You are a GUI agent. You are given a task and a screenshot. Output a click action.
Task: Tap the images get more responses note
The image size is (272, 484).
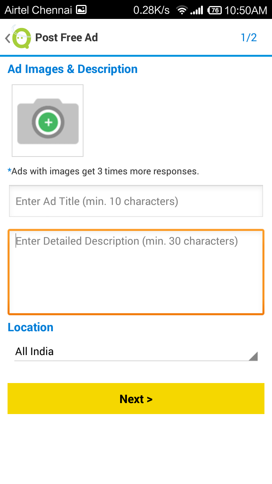point(103,171)
